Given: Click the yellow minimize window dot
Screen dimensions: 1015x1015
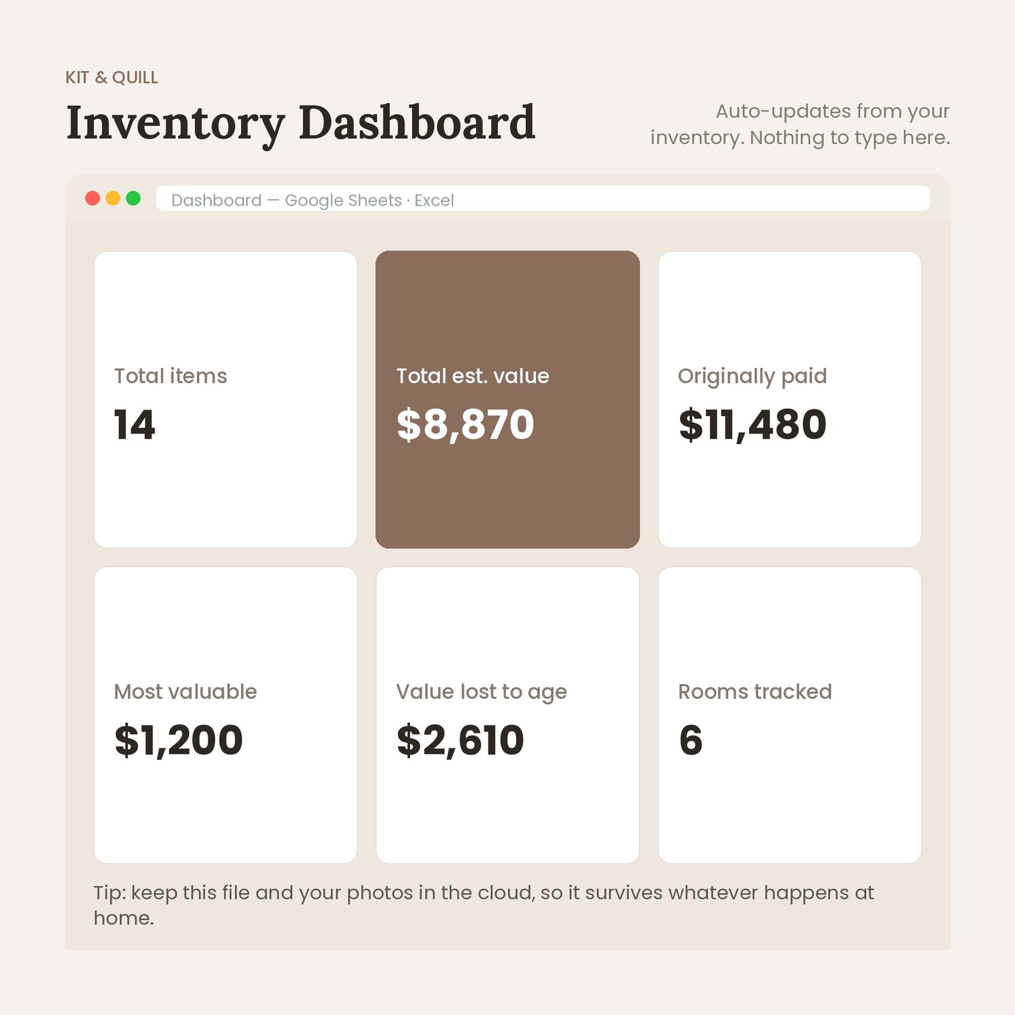Looking at the screenshot, I should click(x=113, y=198).
